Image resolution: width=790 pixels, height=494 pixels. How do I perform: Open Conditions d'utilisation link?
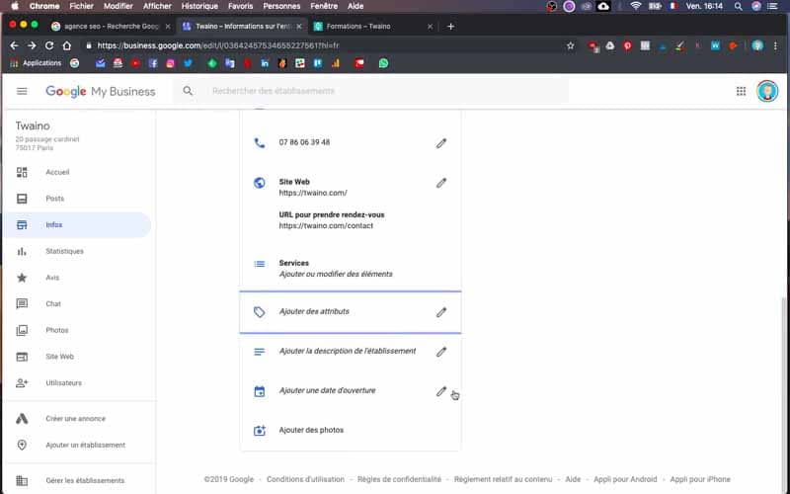305,479
